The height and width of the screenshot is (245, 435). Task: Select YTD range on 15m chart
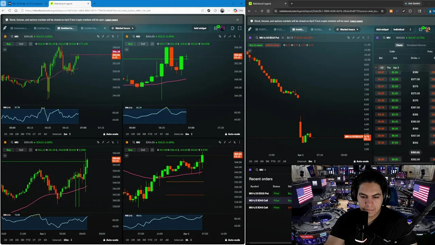[28, 240]
